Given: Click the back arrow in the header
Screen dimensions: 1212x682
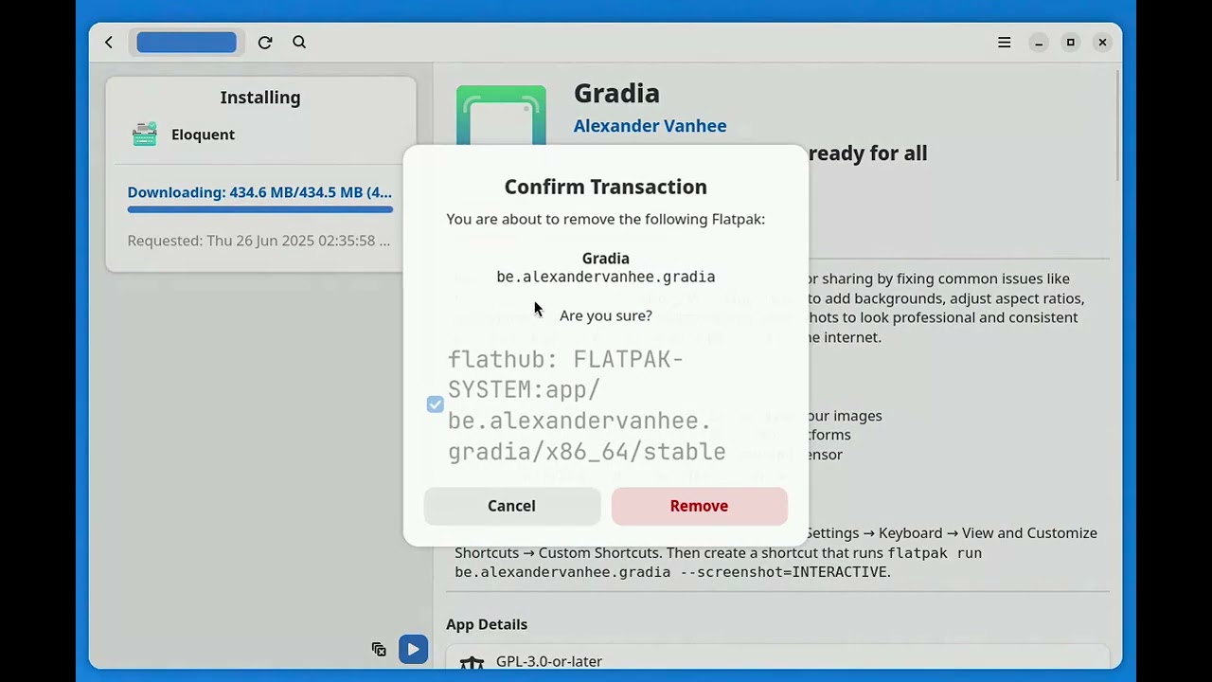Looking at the screenshot, I should click(109, 43).
